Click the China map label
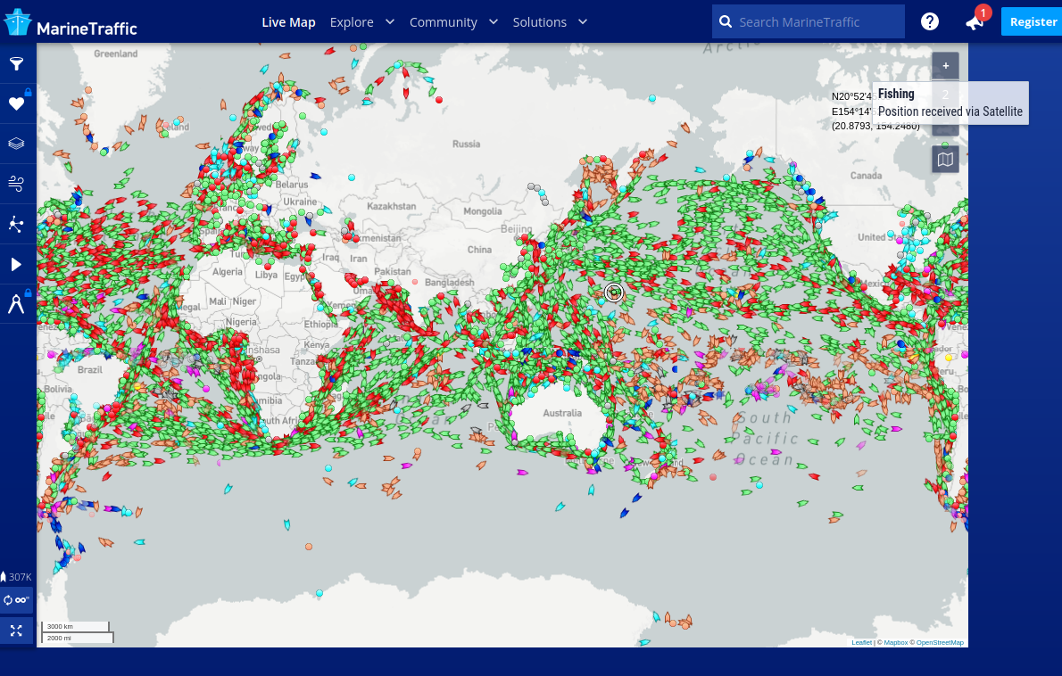 (479, 250)
